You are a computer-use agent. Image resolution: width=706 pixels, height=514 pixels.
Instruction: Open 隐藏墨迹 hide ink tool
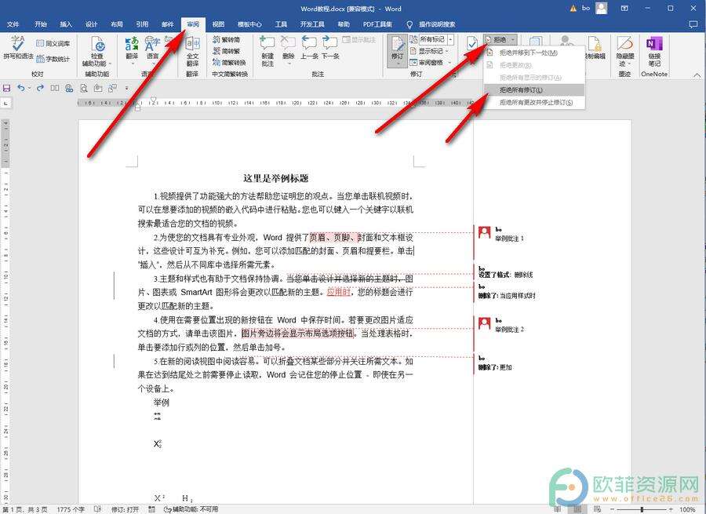click(625, 51)
